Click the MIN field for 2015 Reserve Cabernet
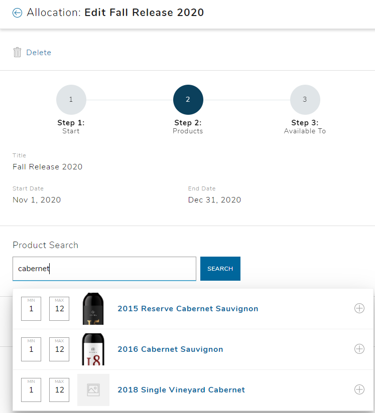Image resolution: width=375 pixels, height=413 pixels. tap(31, 309)
